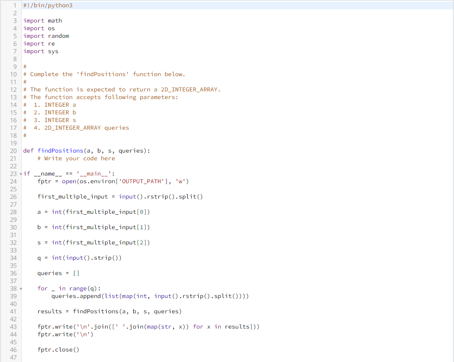Click the 'a = int(first_multiple_input[0])' line
Screen dimensions: 454x362
pos(93,212)
